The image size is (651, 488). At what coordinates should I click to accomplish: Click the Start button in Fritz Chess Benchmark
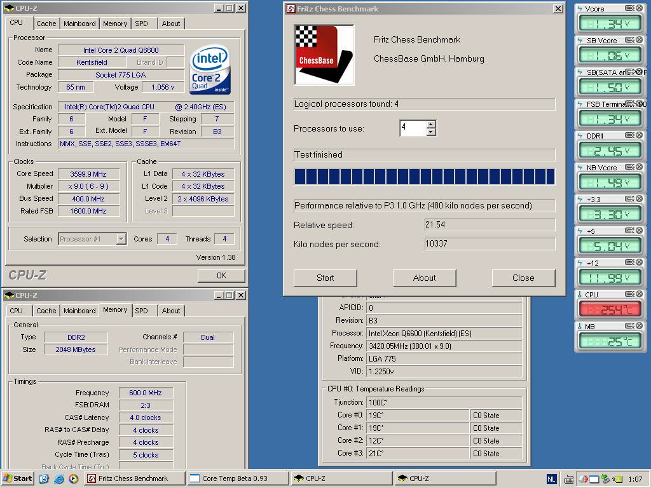(325, 278)
